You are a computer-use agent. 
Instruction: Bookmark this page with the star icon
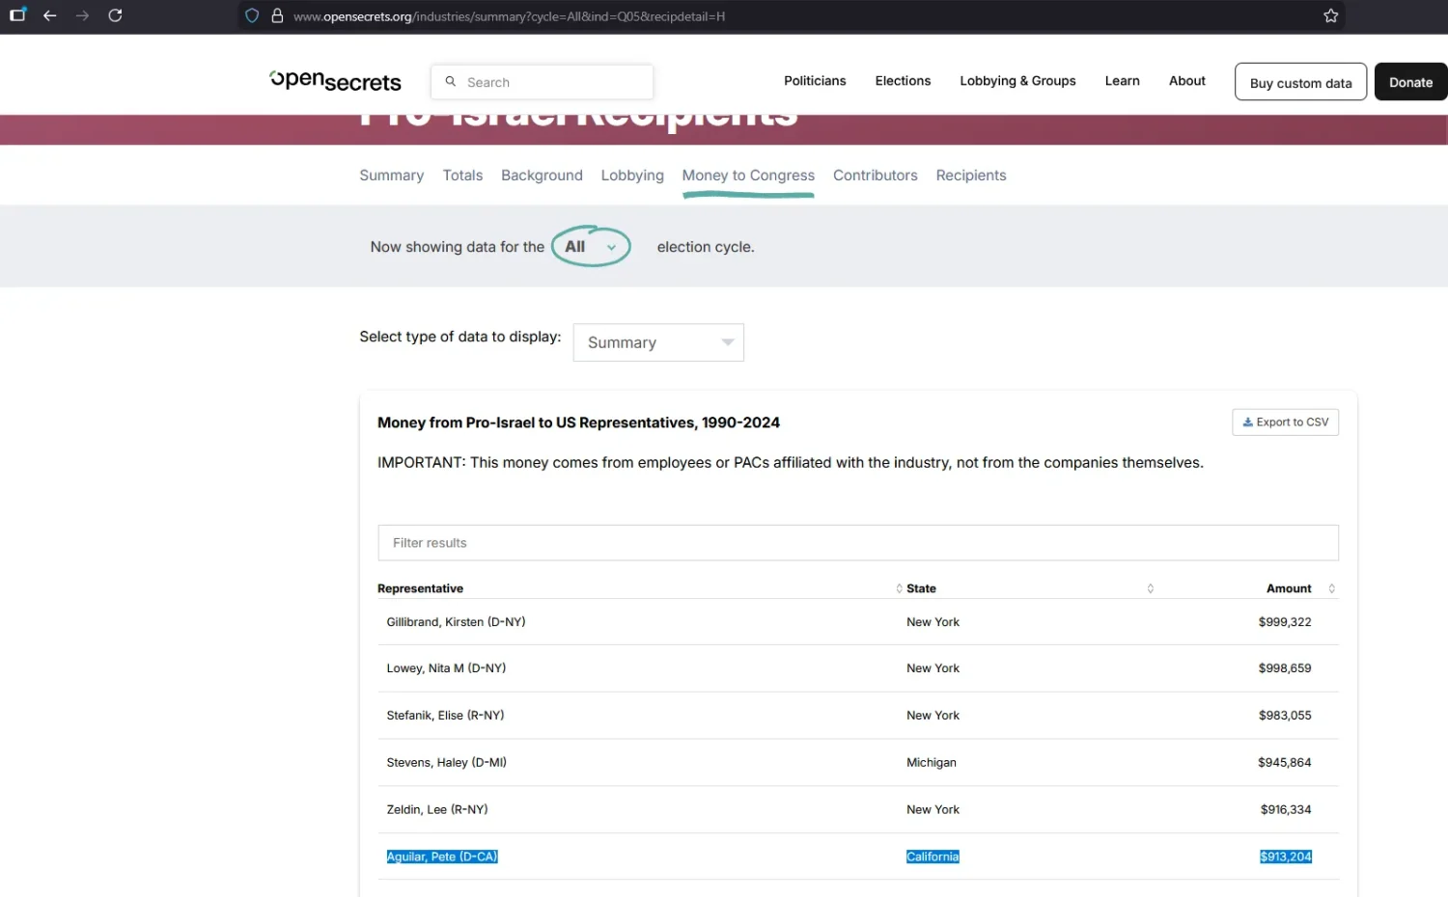(x=1331, y=15)
